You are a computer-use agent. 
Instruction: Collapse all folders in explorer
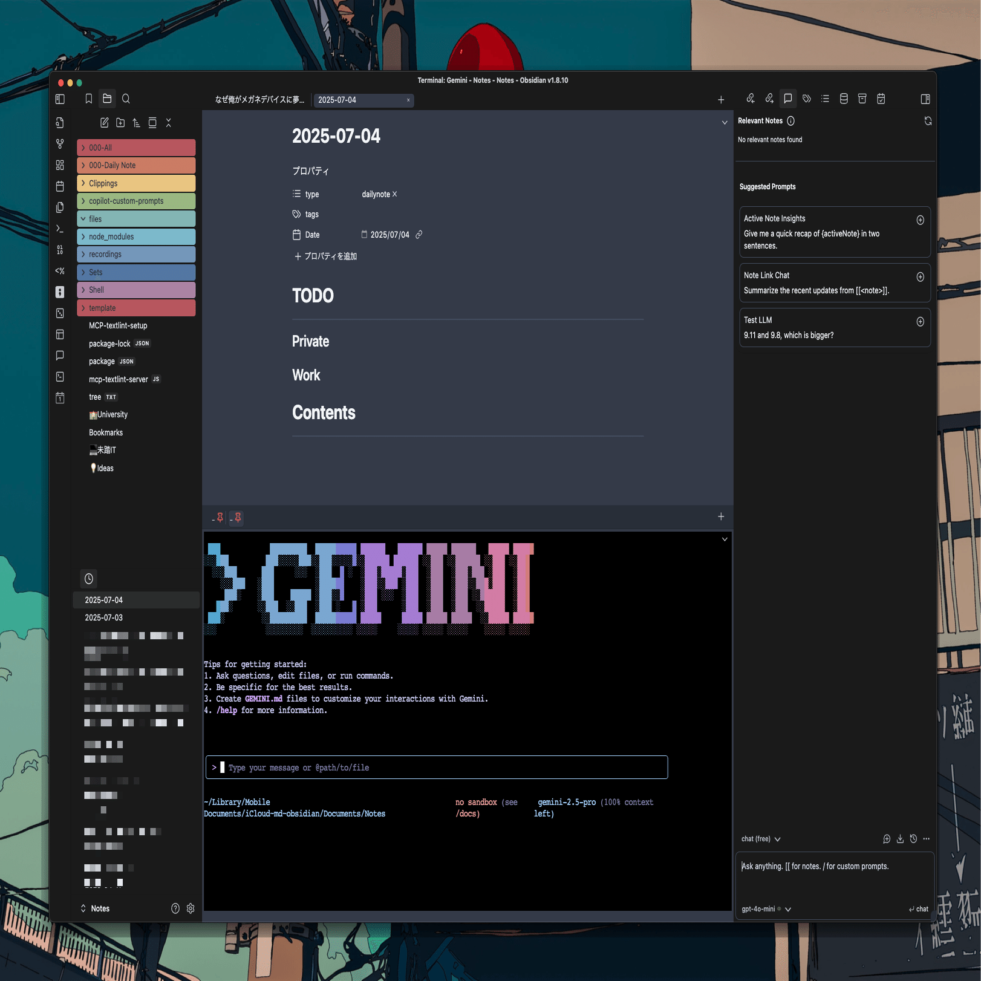[169, 123]
